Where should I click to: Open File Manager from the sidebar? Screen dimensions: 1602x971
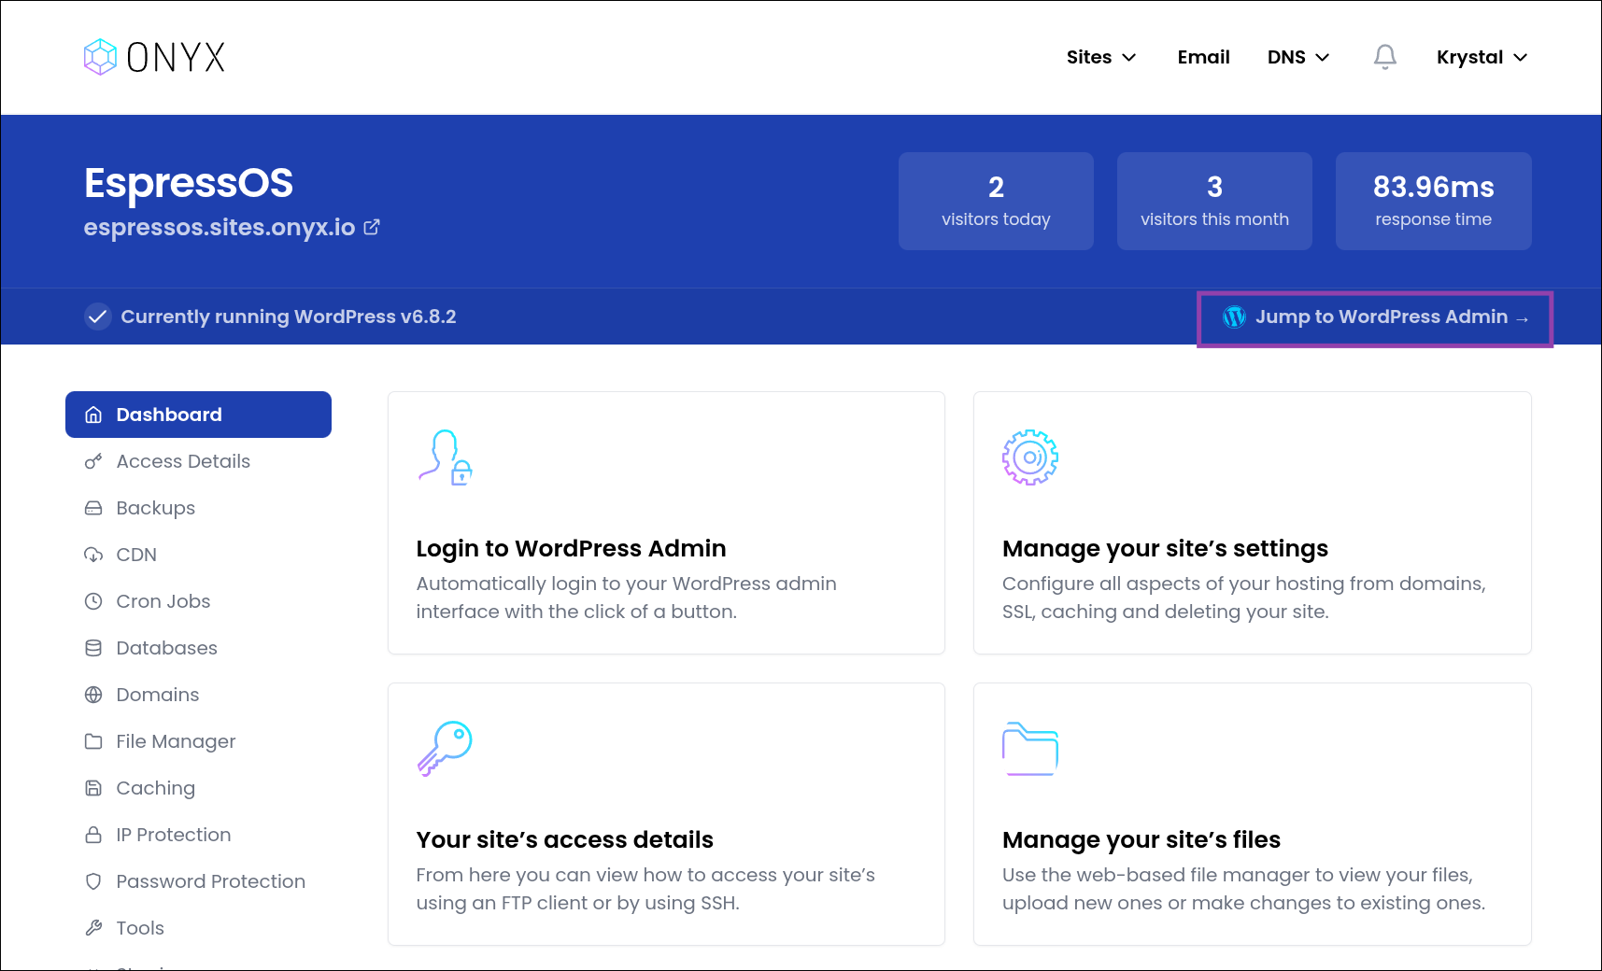[x=198, y=741]
